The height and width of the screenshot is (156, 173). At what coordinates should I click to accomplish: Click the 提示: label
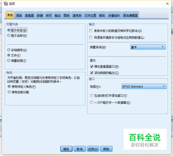93,60
